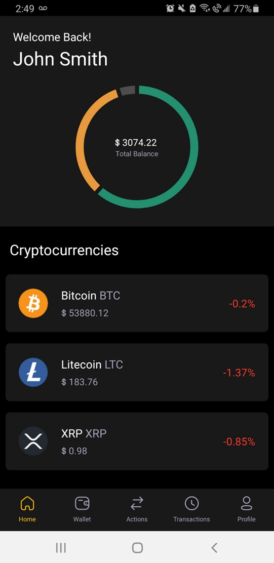Screen dimensions: 274x563
Task: Open the Bitcoin BTC card
Action: [137, 303]
